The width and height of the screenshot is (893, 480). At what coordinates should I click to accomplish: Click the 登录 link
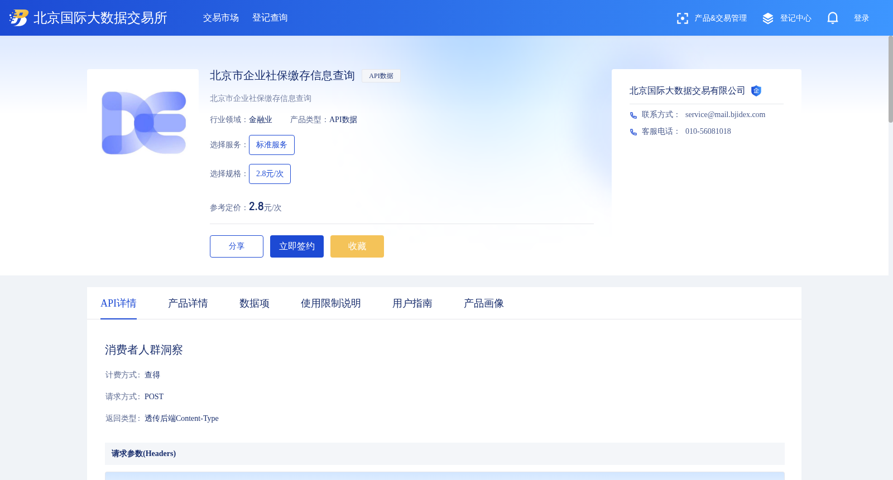pos(862,18)
